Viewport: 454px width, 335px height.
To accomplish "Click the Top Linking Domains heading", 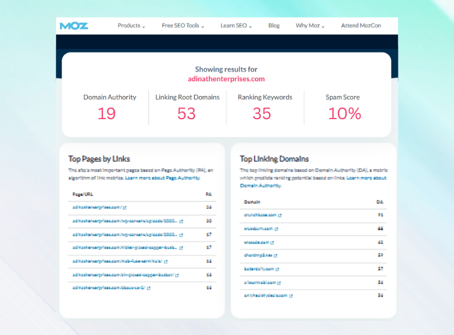I will (274, 159).
